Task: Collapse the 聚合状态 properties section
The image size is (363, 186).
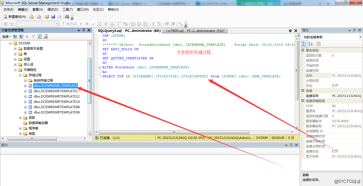Action: click(x=303, y=50)
